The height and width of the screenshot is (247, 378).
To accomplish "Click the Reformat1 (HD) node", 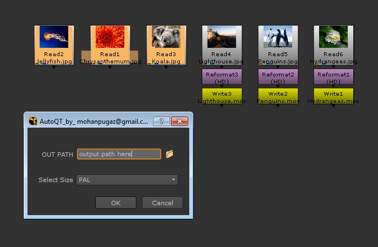I will tap(333, 76).
